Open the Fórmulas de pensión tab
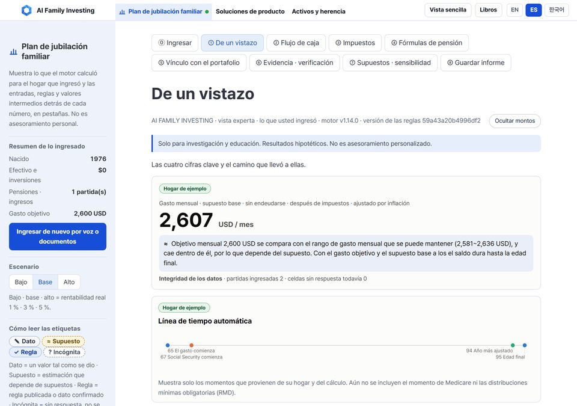Viewport: 577px width, 406px height. (427, 43)
